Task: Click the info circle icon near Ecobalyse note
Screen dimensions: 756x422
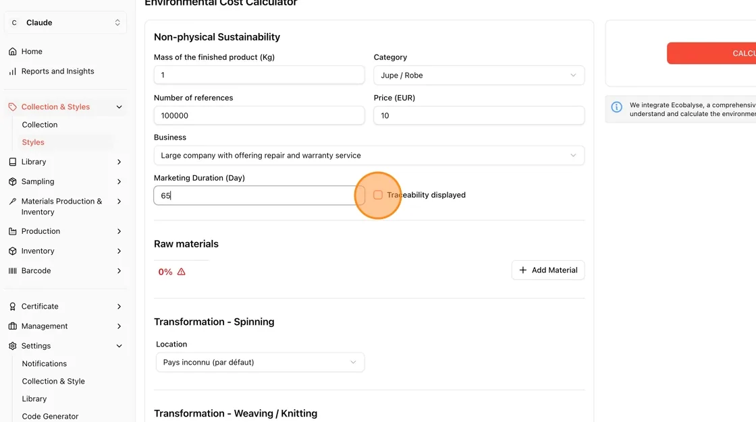Action: pos(617,107)
